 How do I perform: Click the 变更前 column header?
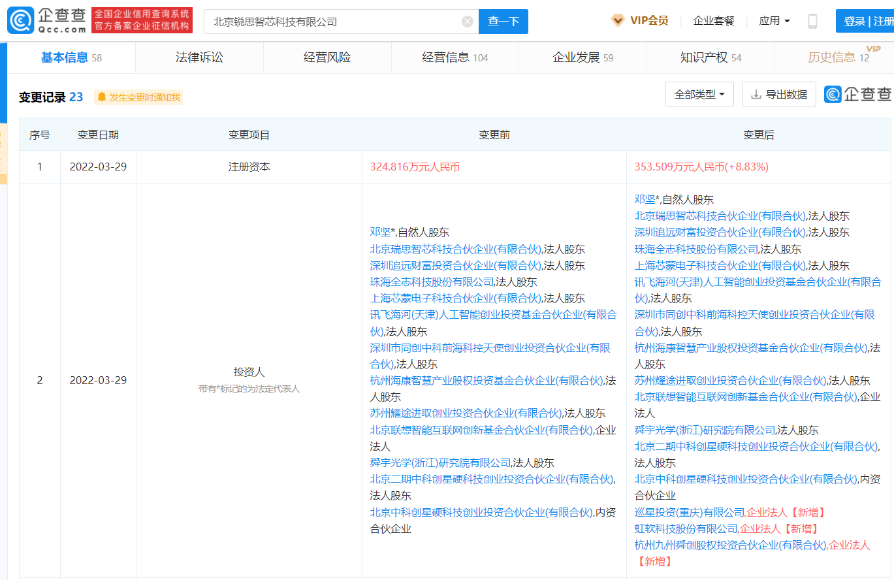click(x=494, y=135)
